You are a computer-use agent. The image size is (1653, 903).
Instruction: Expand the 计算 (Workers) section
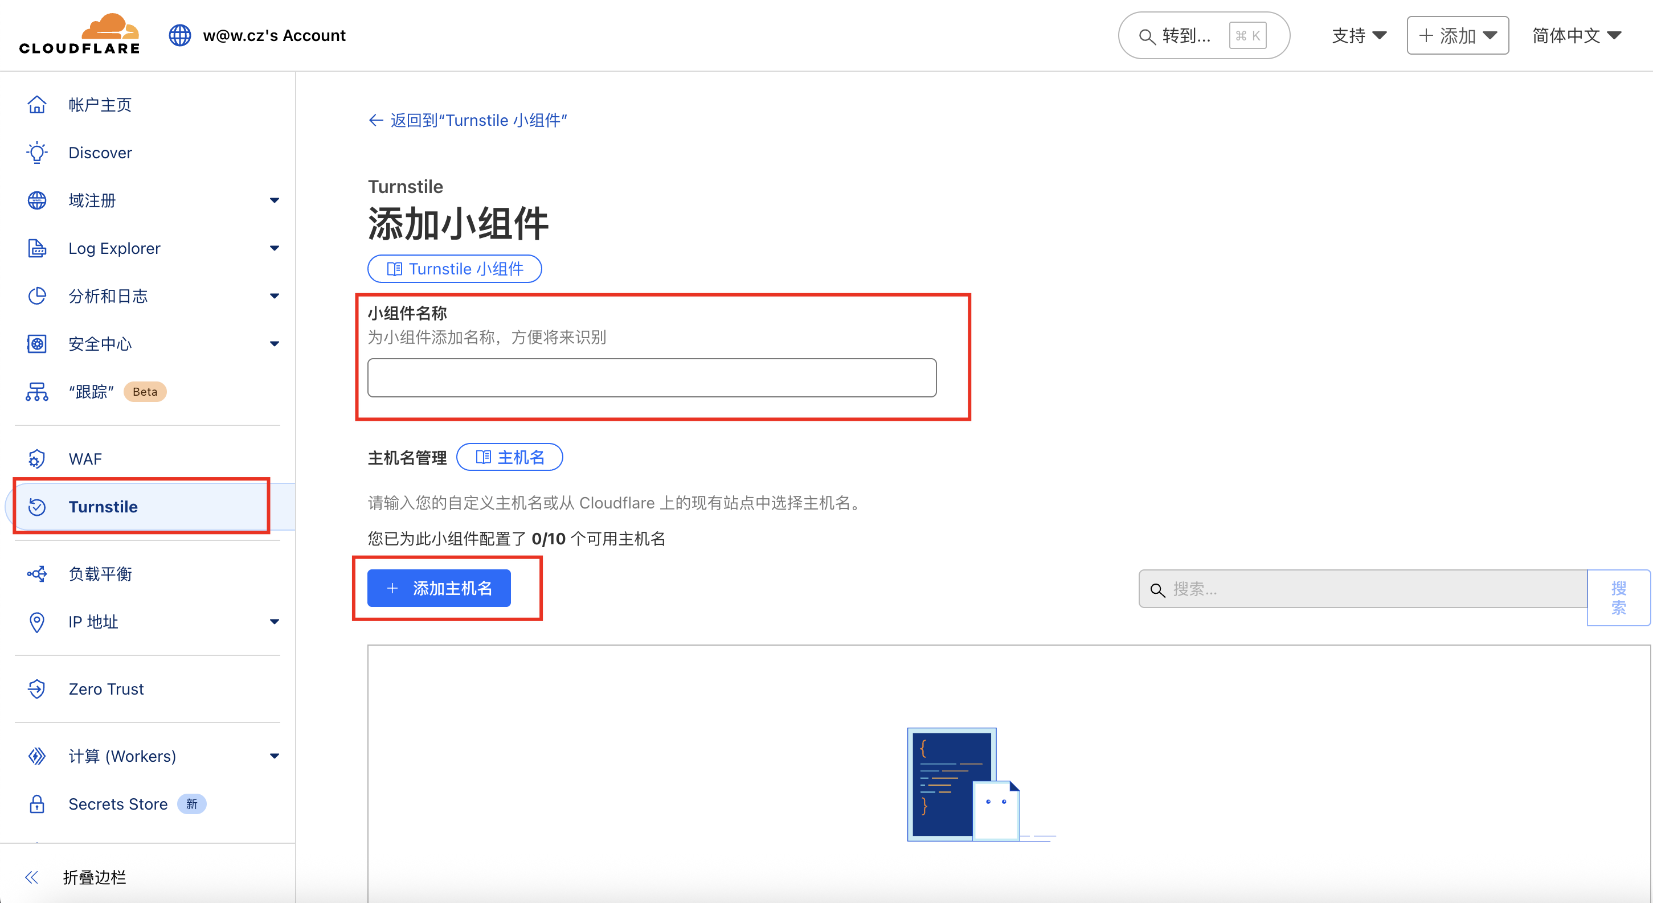274,756
